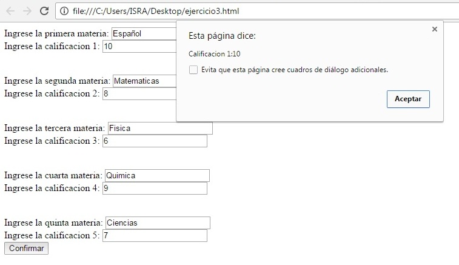
Task: Select the cuarta materia field with Quimica
Action: click(157, 175)
